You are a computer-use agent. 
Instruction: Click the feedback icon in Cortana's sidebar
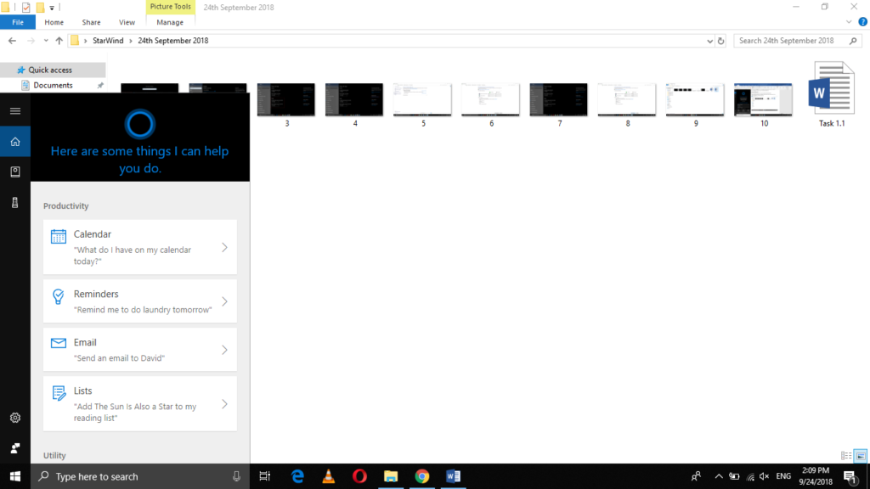click(x=14, y=447)
